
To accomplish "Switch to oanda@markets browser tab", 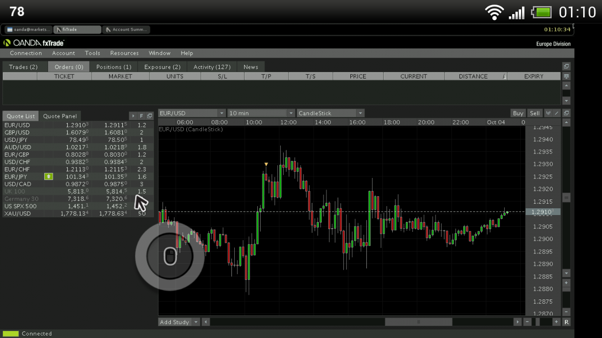I will pos(28,30).
